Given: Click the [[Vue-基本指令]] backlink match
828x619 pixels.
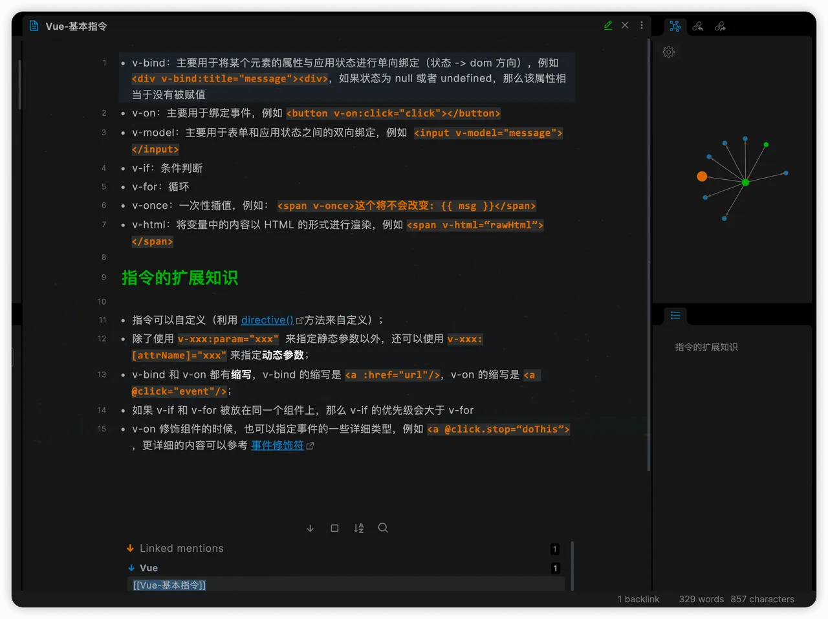Looking at the screenshot, I should 169,585.
